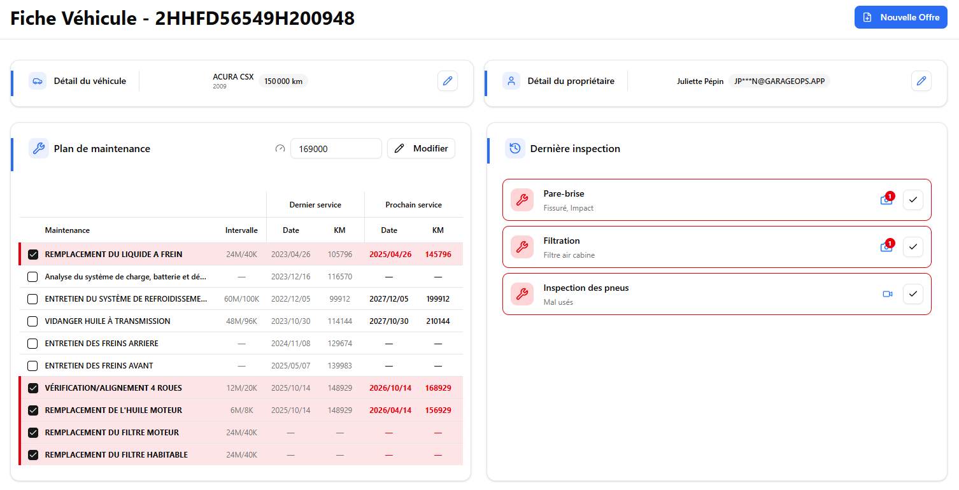Click the history icon beside Dernière inspection

pyautogui.click(x=515, y=148)
